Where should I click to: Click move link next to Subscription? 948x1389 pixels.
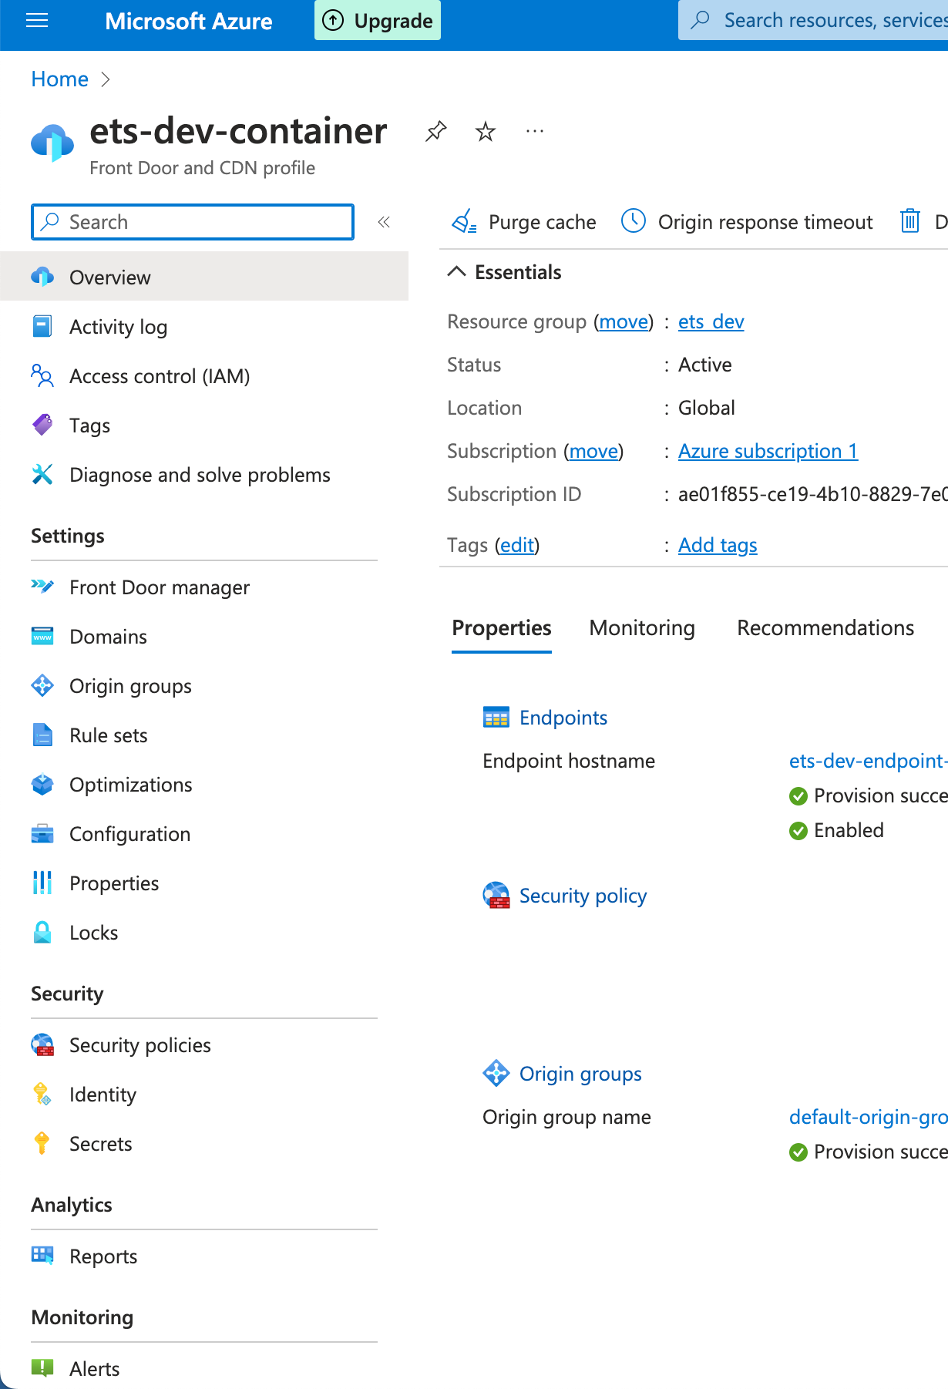594,451
